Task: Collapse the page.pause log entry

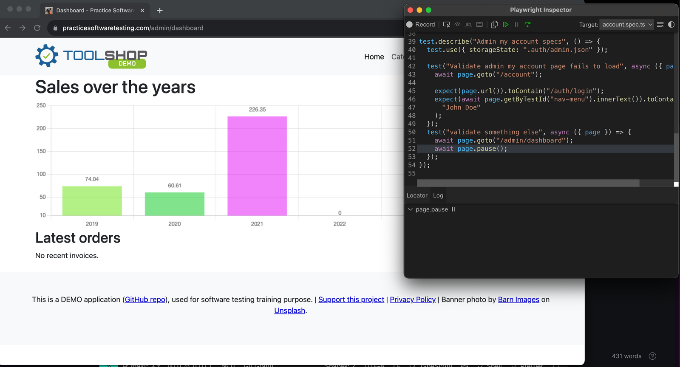Action: pos(410,209)
